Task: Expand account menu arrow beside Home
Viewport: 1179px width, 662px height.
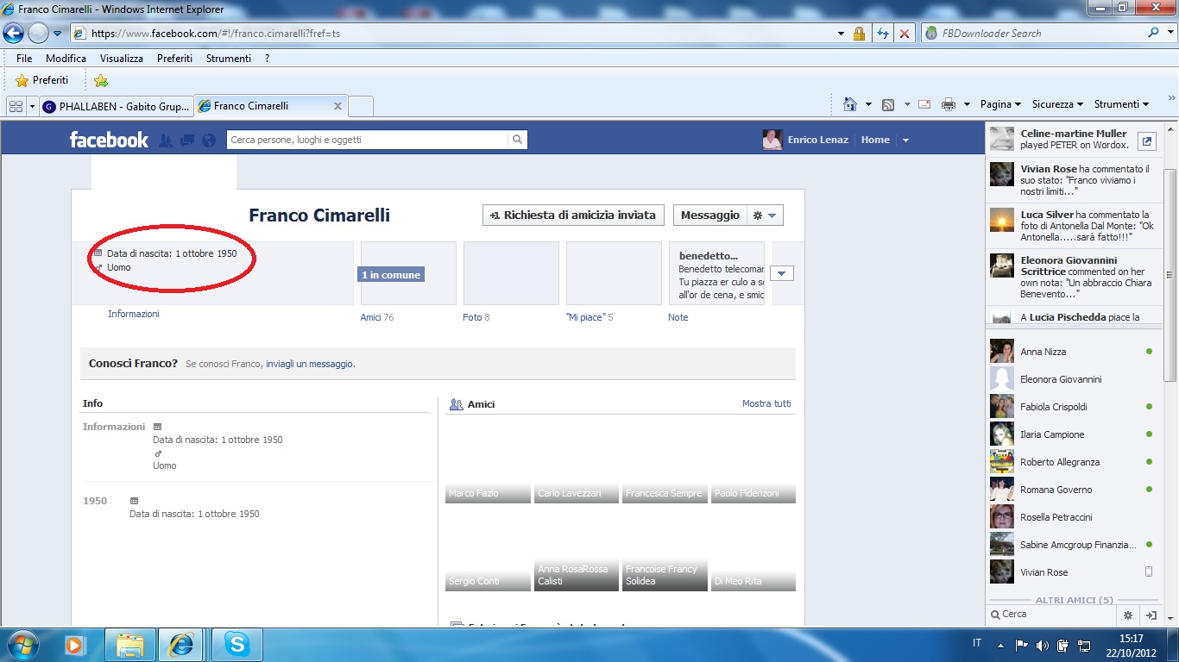Action: [905, 141]
